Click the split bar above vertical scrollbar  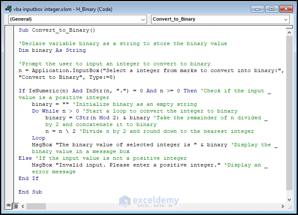coord(289,28)
